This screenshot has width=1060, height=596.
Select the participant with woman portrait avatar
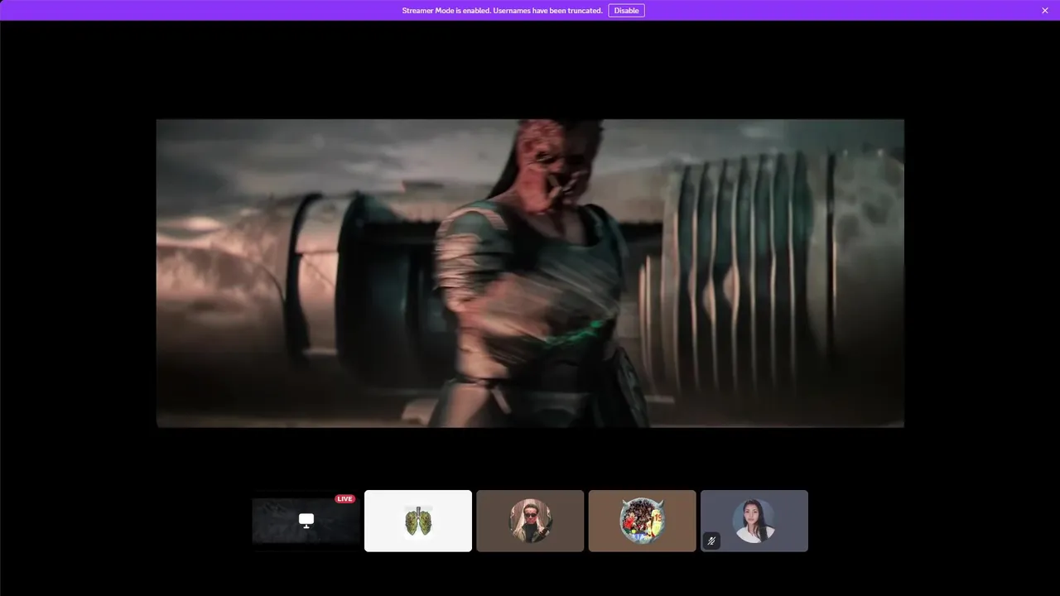pyautogui.click(x=754, y=521)
